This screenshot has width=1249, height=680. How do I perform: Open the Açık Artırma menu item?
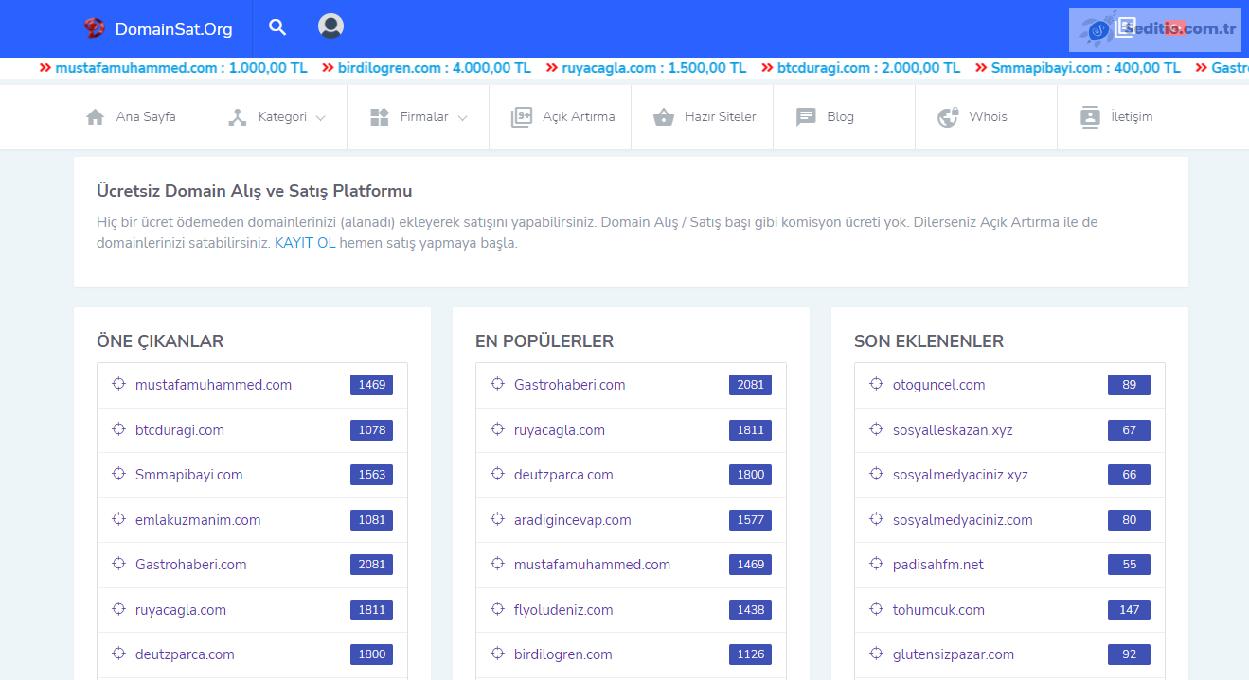[x=578, y=117]
